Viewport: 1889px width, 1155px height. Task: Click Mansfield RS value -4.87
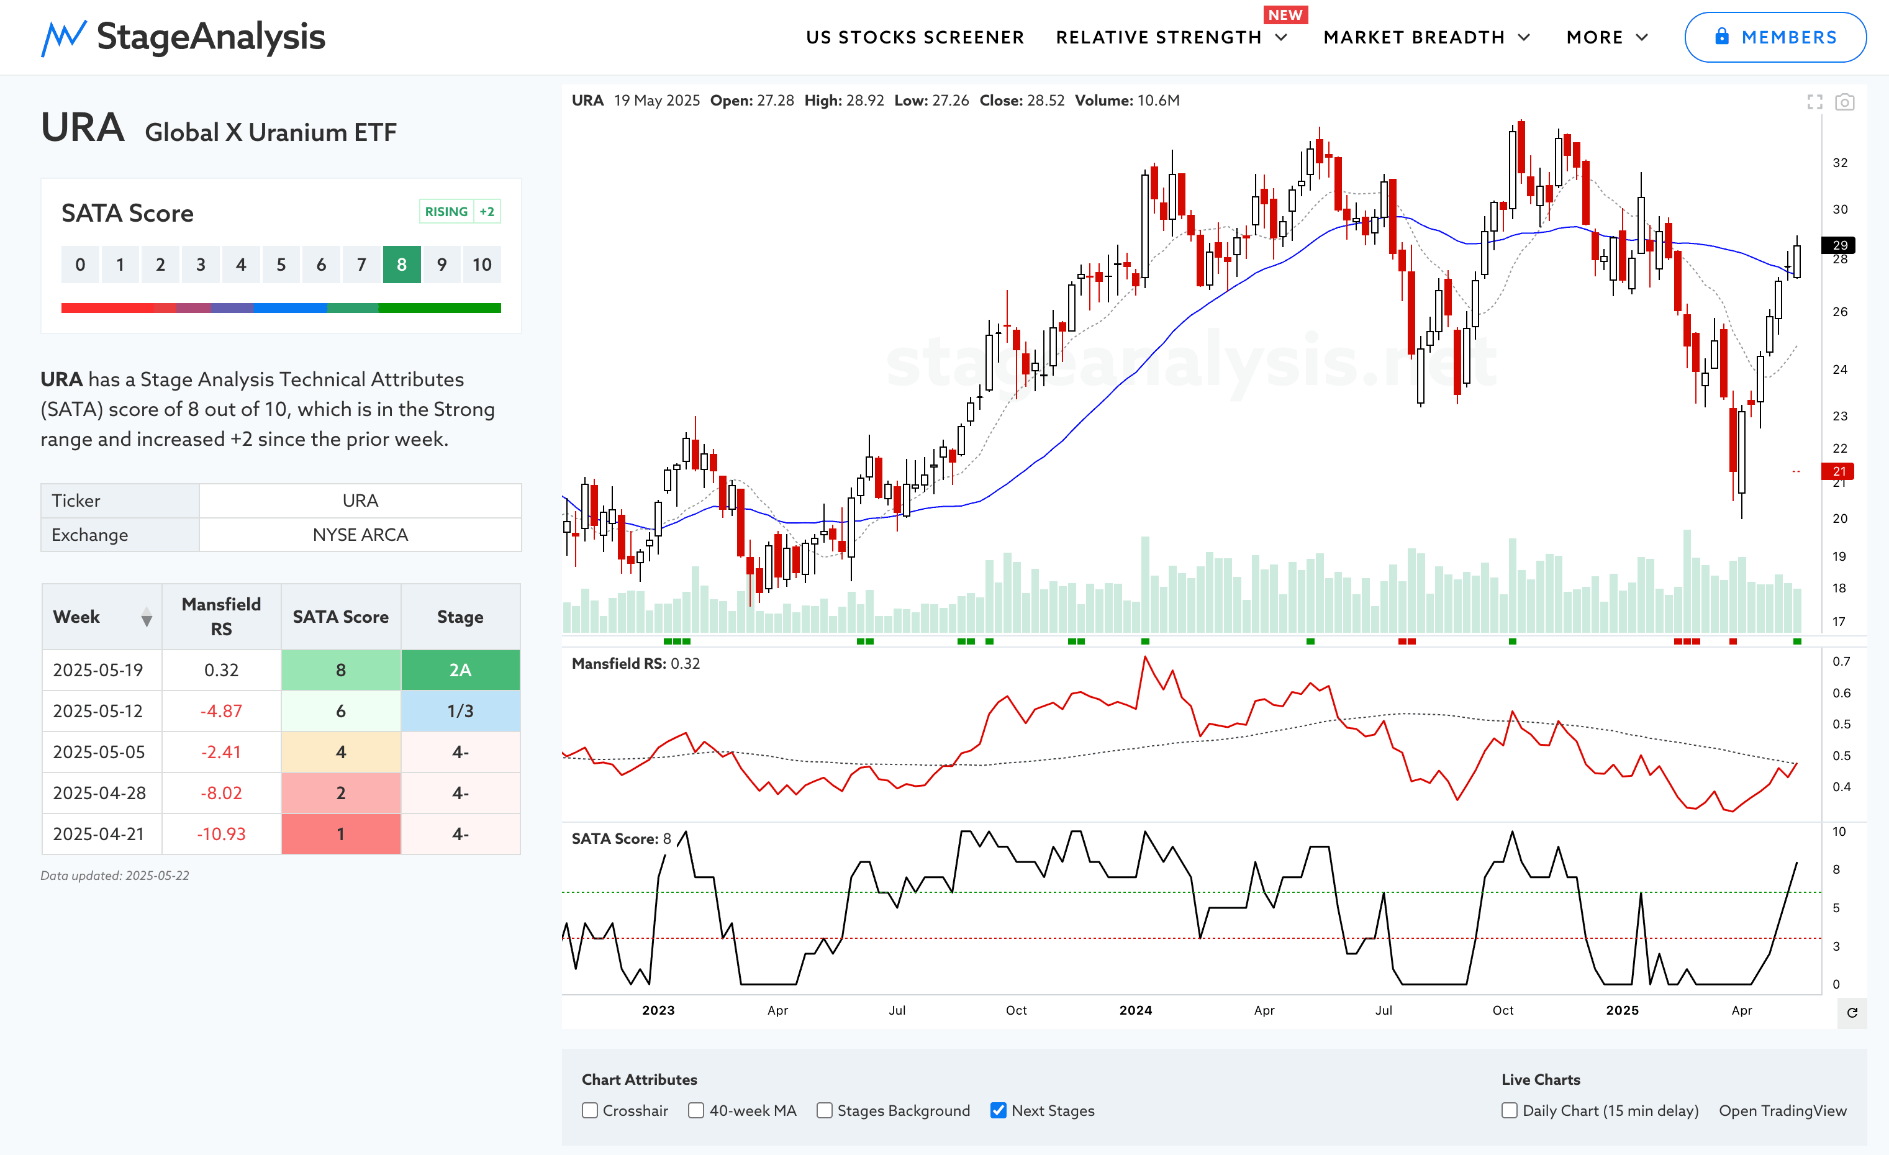click(x=221, y=711)
